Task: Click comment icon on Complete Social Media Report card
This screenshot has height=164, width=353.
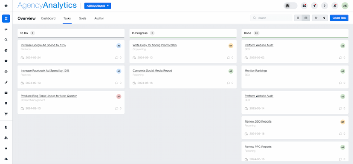Action: [x=229, y=83]
